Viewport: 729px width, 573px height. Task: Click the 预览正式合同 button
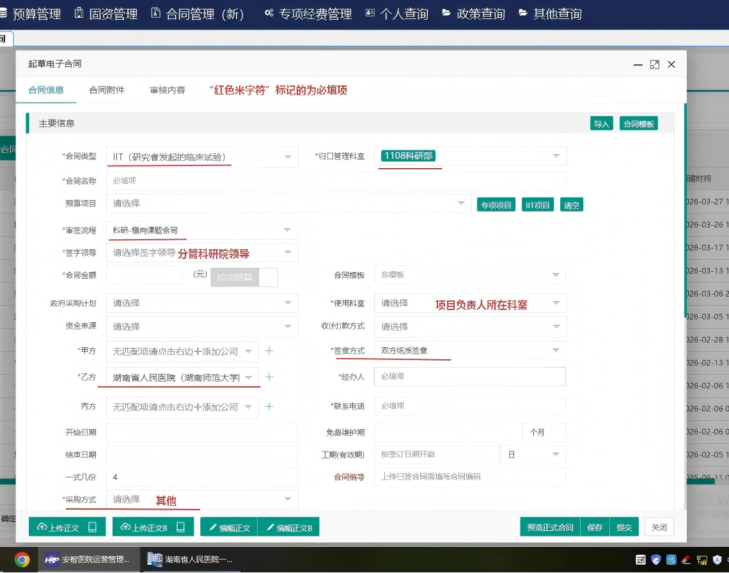pos(550,527)
